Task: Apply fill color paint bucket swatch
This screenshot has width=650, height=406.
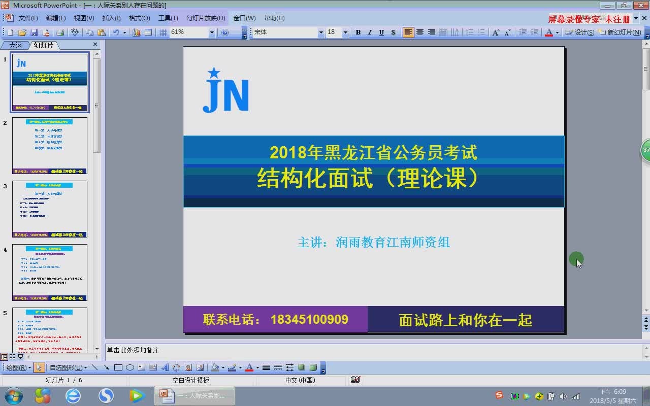Action: click(x=215, y=367)
